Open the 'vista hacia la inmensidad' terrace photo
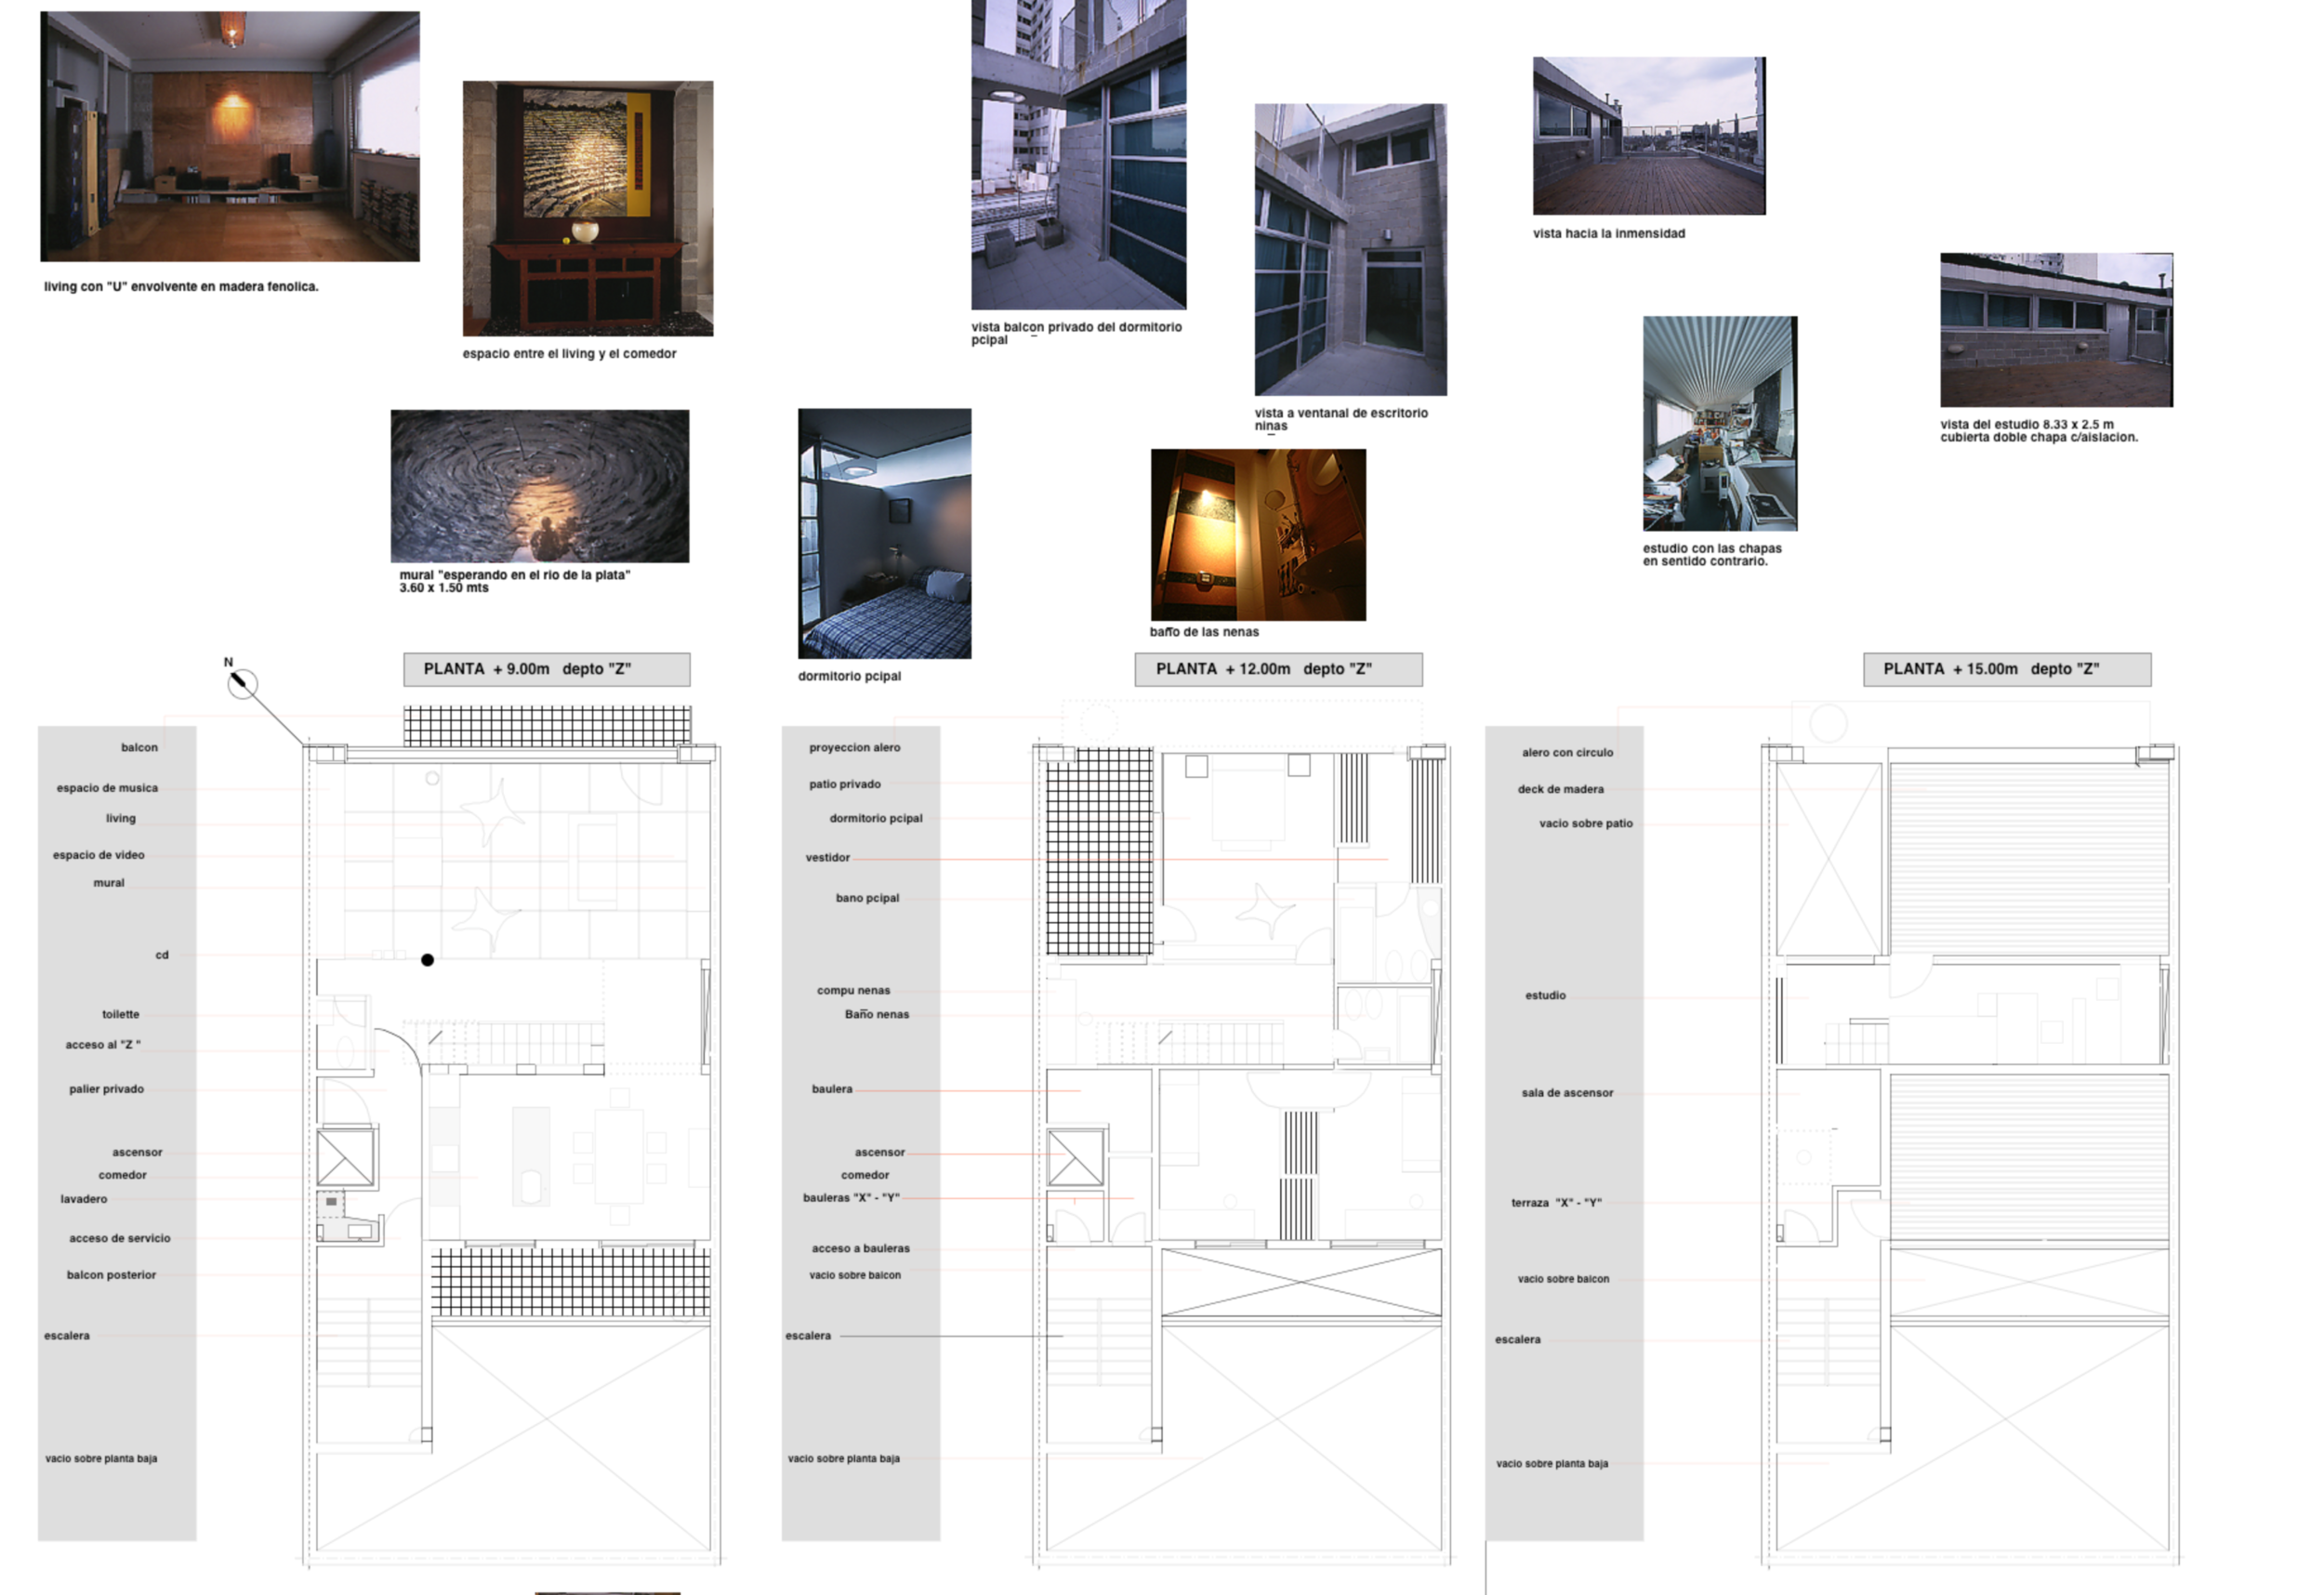The image size is (2324, 1595). [x=1649, y=136]
